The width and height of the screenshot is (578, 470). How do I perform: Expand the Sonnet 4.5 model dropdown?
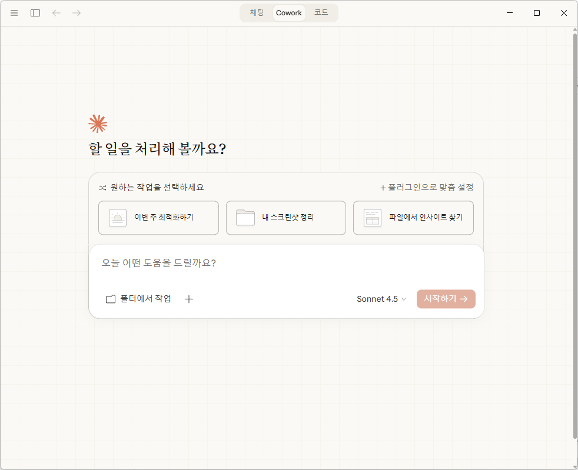[381, 299]
